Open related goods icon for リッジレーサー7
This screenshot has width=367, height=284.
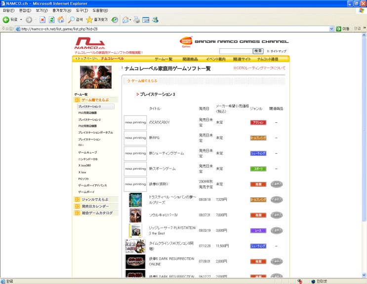coord(277,230)
